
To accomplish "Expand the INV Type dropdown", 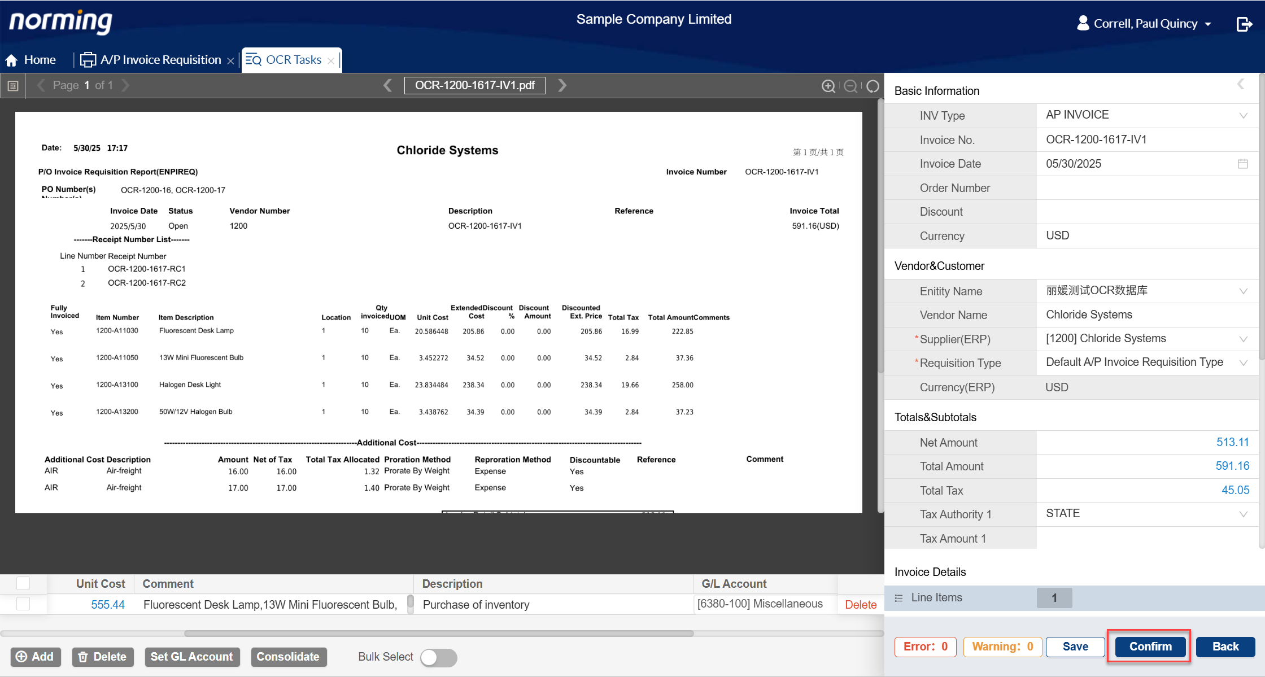I will click(x=1243, y=115).
